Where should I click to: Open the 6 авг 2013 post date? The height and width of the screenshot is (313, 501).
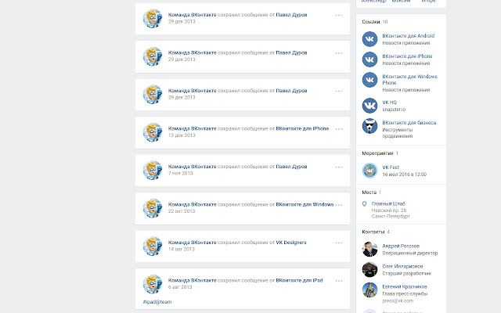(180, 287)
